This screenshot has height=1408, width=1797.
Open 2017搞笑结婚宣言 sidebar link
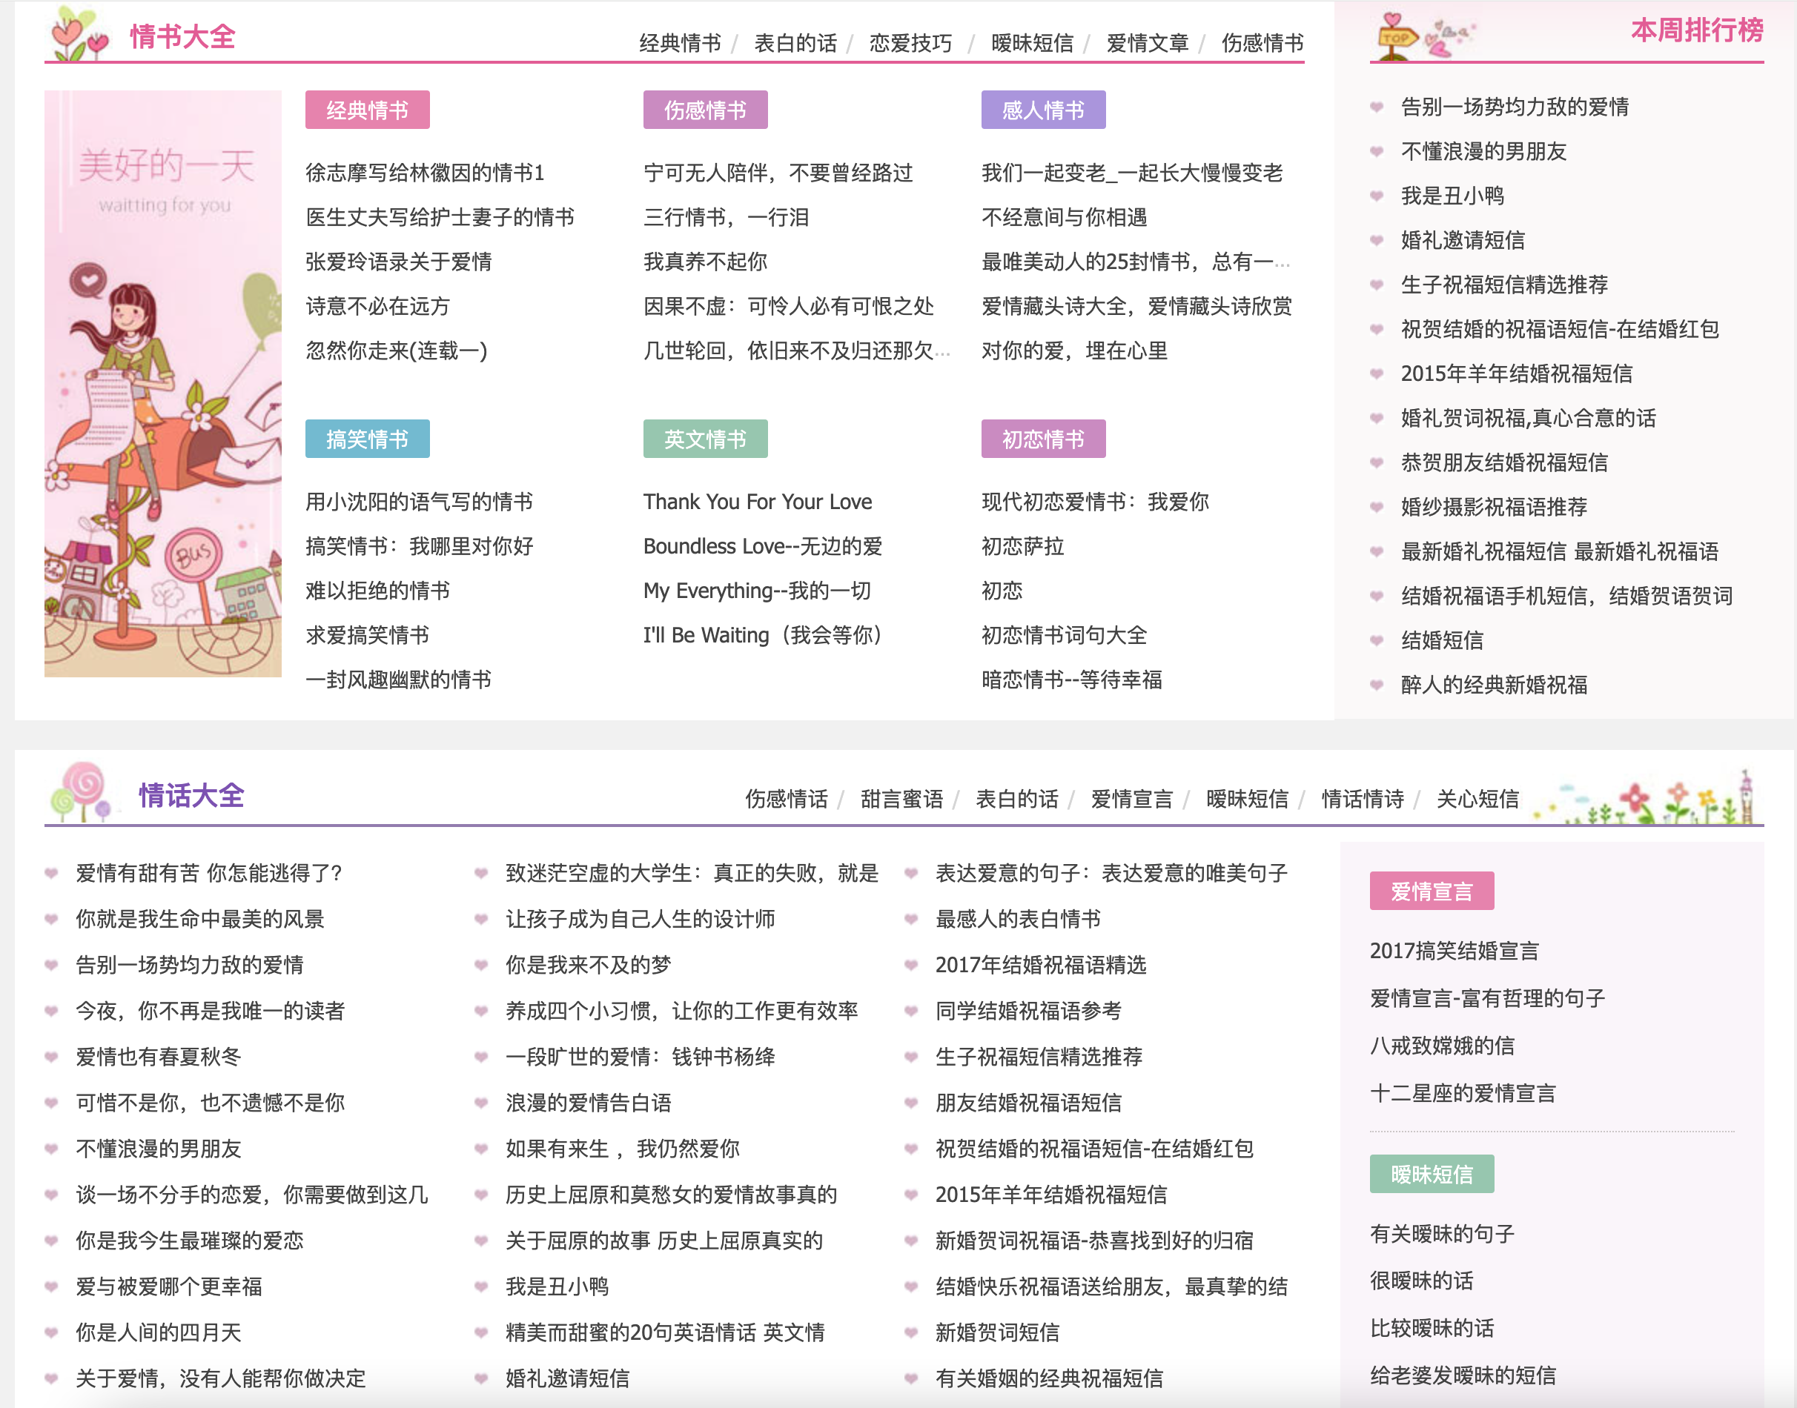[x=1454, y=952]
